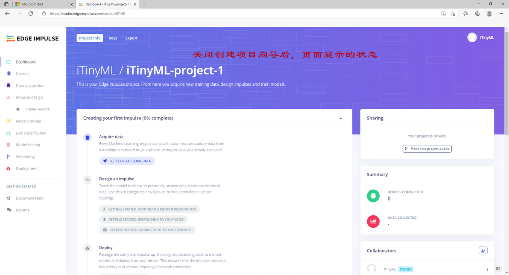Click the Data Collected red icon
The width and height of the screenshot is (509, 275).
click(x=373, y=221)
